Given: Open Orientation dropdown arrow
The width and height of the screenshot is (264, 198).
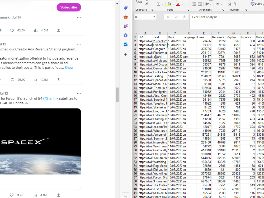Looking at the screenshot, I should click(211, 4).
